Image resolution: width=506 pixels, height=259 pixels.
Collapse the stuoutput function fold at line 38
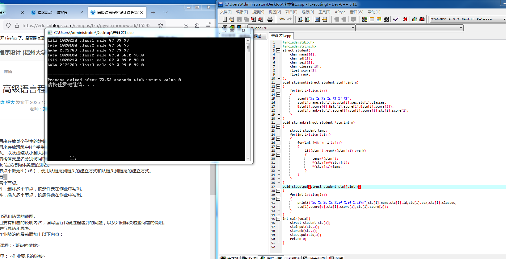[278, 191]
